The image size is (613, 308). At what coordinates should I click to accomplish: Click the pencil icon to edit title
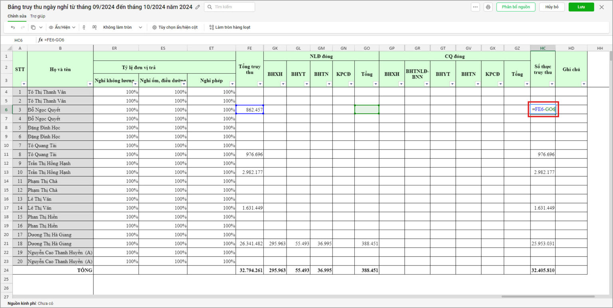(198, 7)
